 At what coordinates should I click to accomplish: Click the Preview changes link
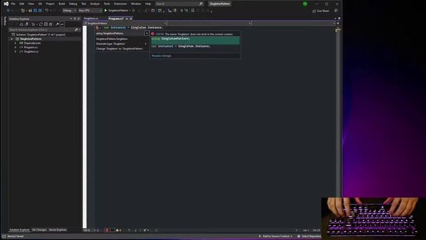pyautogui.click(x=161, y=56)
